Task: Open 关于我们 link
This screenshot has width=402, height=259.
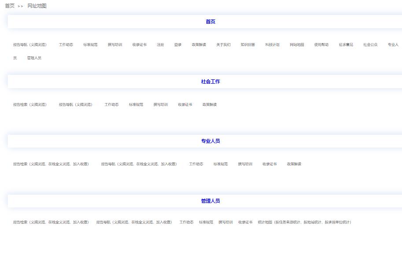Action: click(x=223, y=45)
